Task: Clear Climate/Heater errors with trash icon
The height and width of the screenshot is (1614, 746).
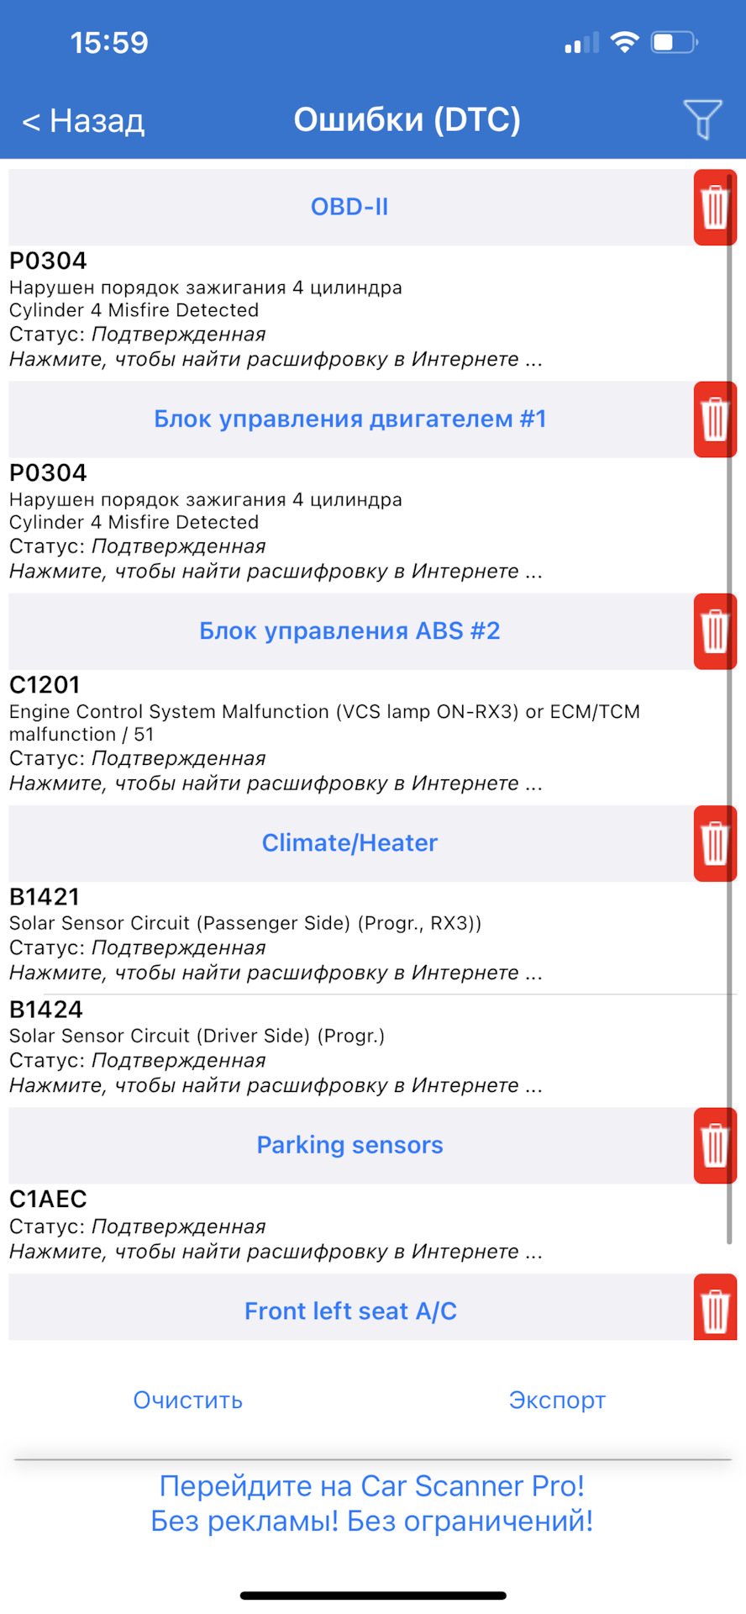Action: (x=714, y=843)
